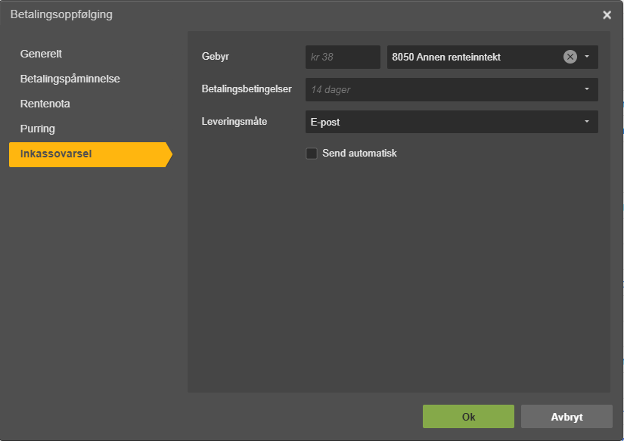Focus the Gebyr amount field kr 38
The height and width of the screenshot is (441, 624).
pyautogui.click(x=343, y=57)
